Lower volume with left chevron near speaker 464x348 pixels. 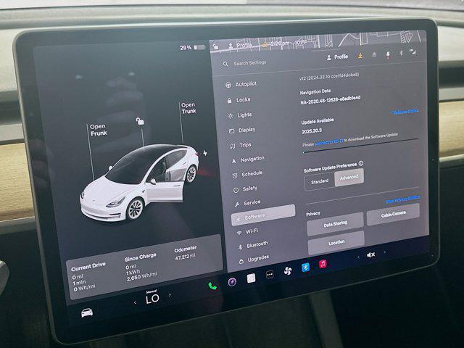358,257
